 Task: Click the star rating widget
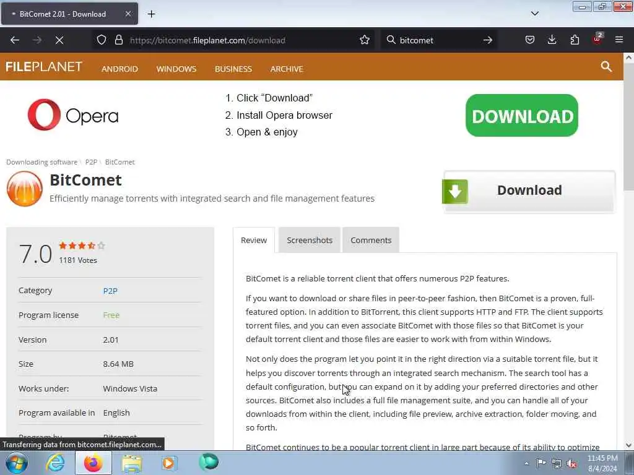(82, 246)
